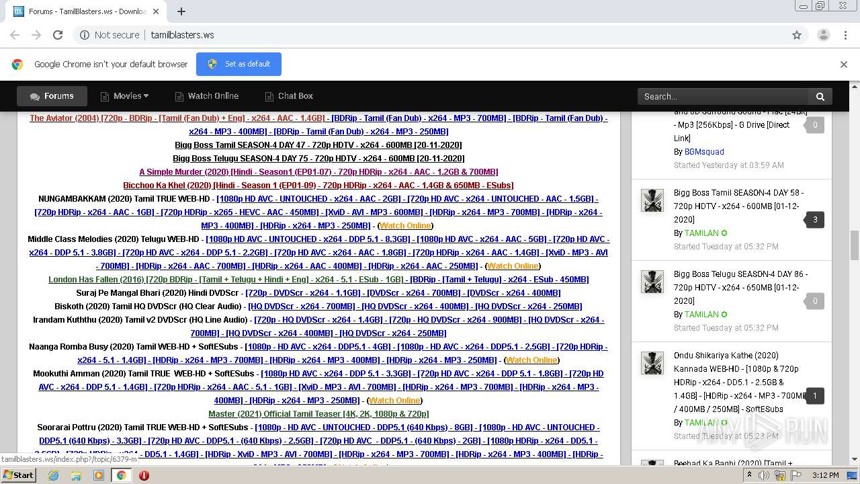This screenshot has height=484, width=860.
Task: Open TAMILAN profile under Bigg Boss Telugu DAY 86
Action: tap(701, 315)
